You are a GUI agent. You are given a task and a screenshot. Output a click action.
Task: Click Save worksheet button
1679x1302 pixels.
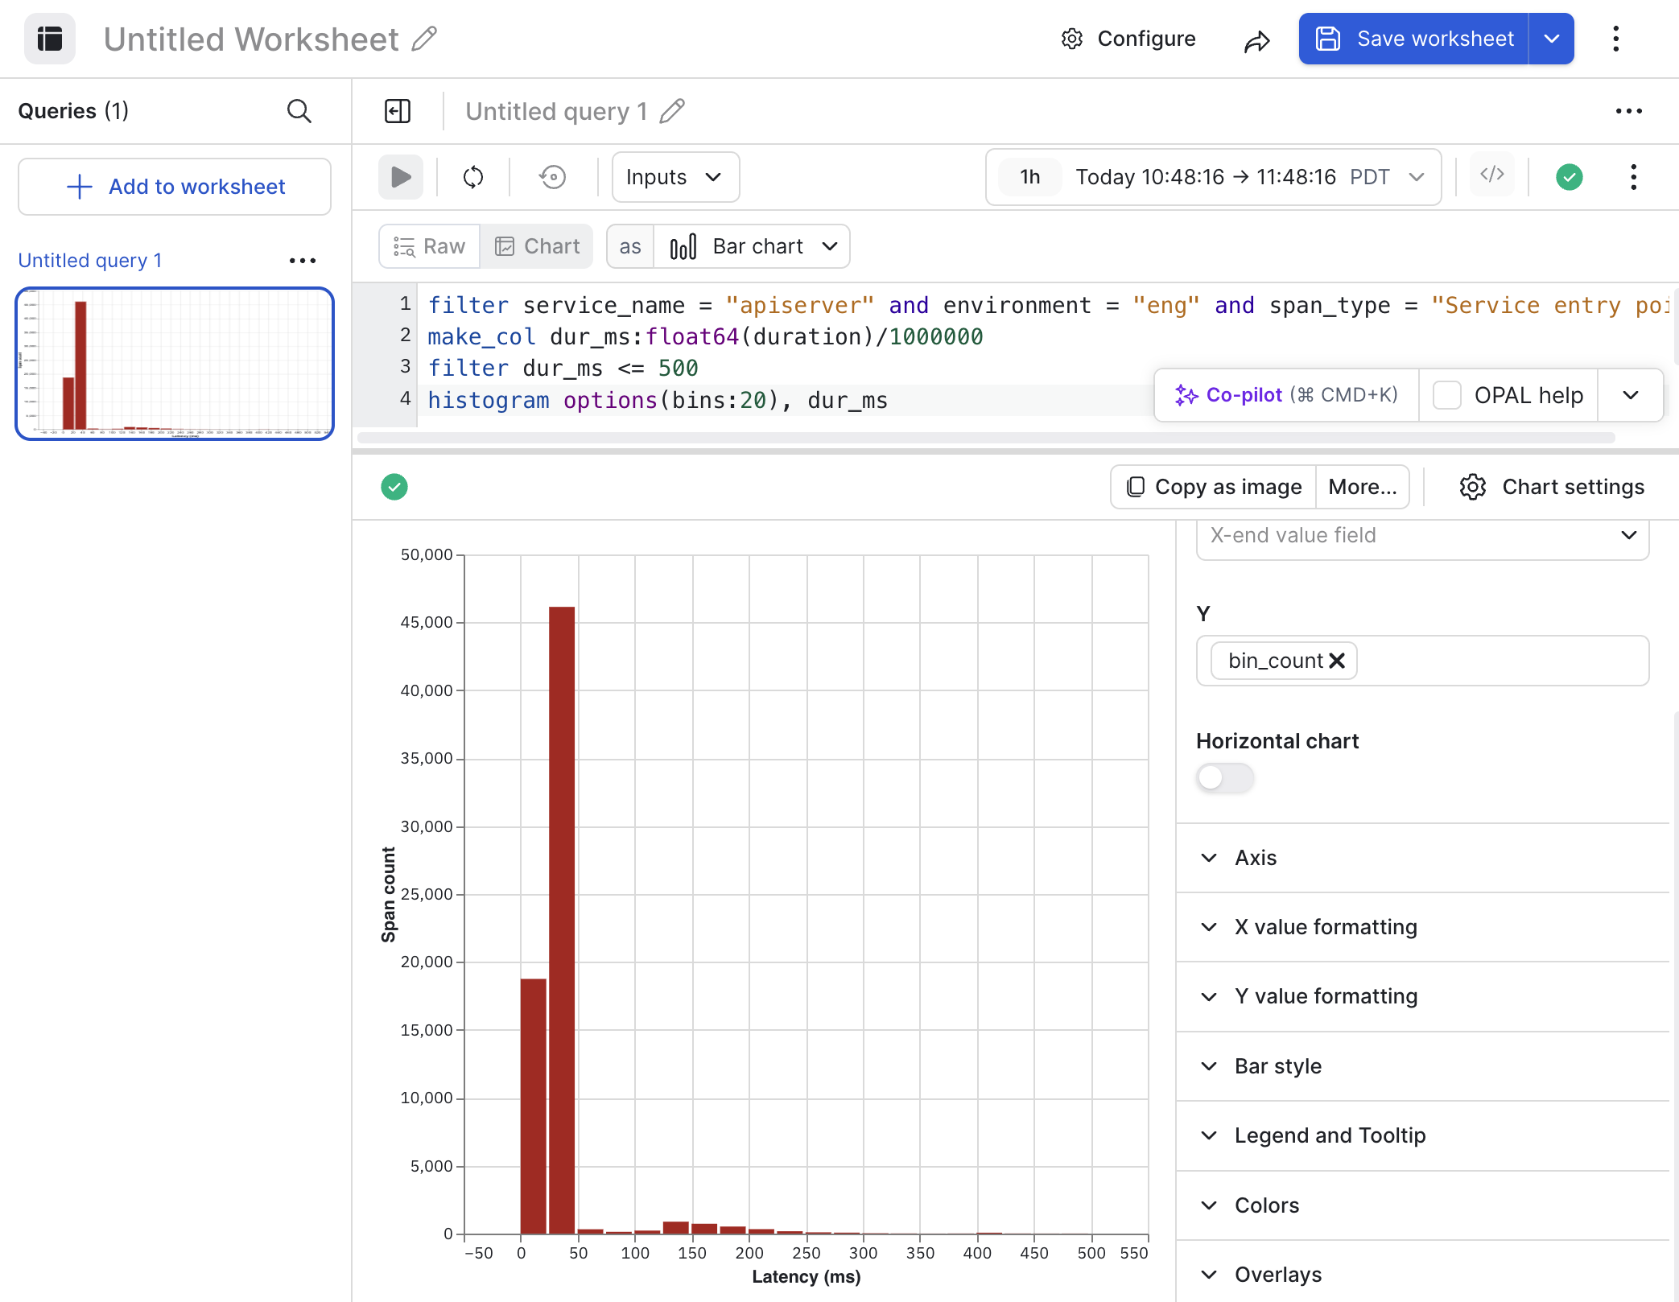[x=1414, y=39]
